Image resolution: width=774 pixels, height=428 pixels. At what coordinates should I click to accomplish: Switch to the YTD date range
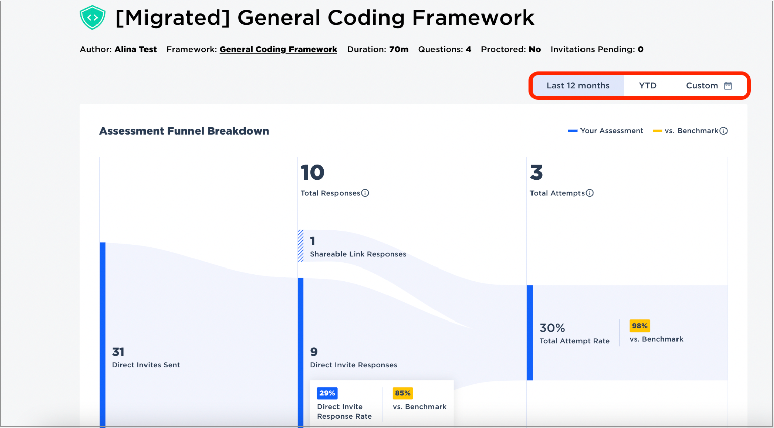click(648, 86)
